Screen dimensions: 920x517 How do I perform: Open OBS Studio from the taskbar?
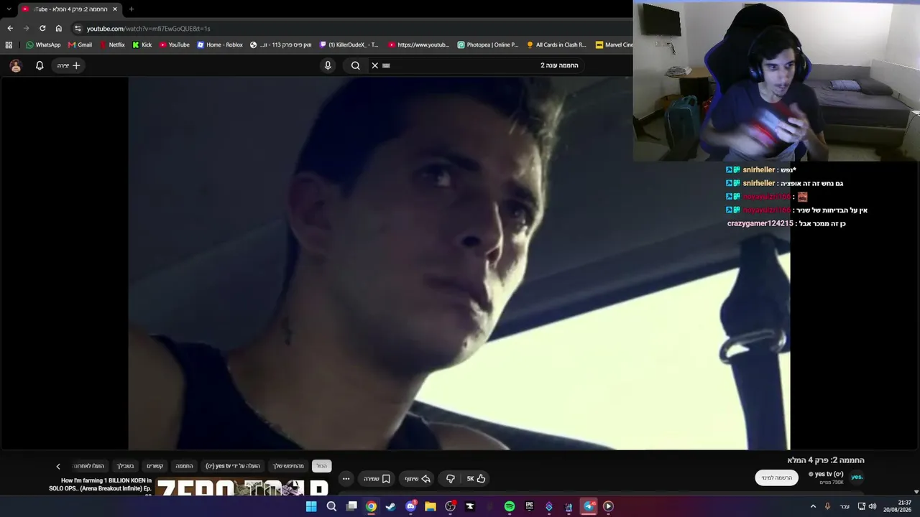(x=450, y=506)
